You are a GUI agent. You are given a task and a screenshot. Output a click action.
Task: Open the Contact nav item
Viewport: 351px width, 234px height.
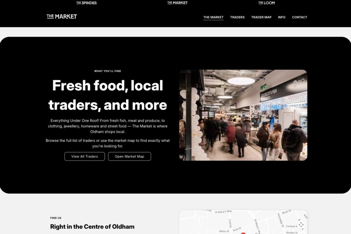(300, 17)
